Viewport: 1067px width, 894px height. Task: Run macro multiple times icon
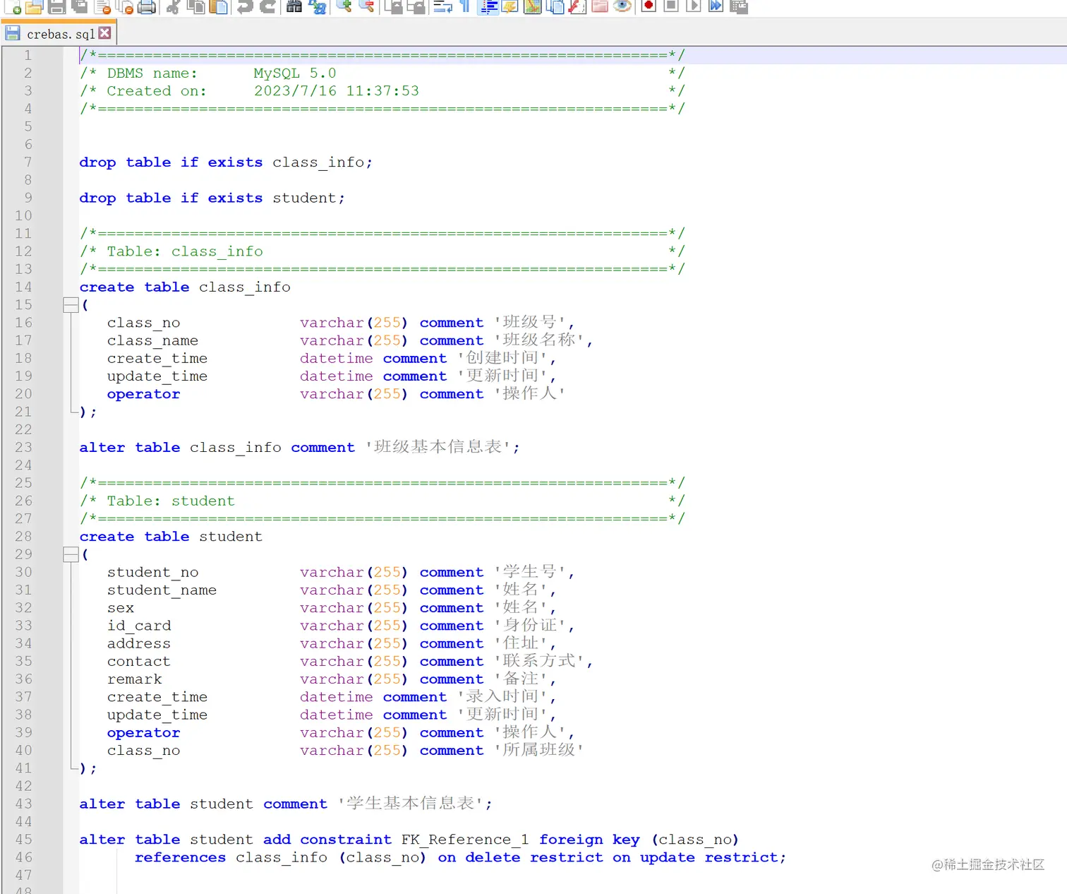[x=716, y=6]
